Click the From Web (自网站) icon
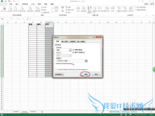Screen dimensions: 155x116 (10, 9)
